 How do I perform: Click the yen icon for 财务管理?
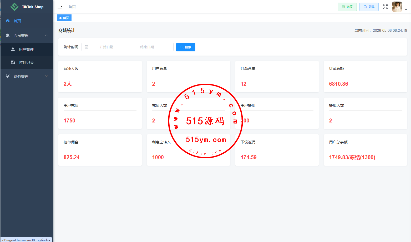(x=8, y=76)
